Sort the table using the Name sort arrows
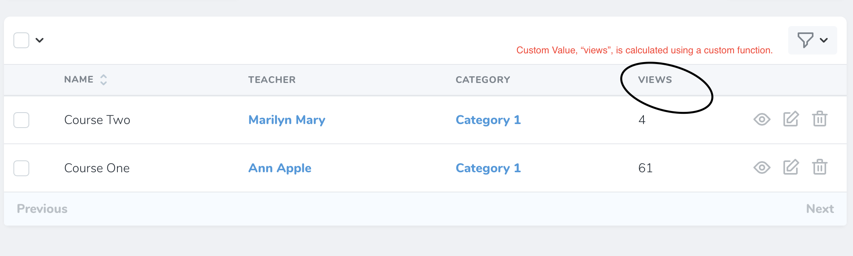This screenshot has height=256, width=853. (104, 79)
